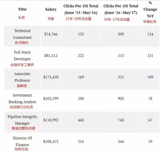Click the Salary column header
The width and height of the screenshot is (161, 153).
click(x=51, y=9)
